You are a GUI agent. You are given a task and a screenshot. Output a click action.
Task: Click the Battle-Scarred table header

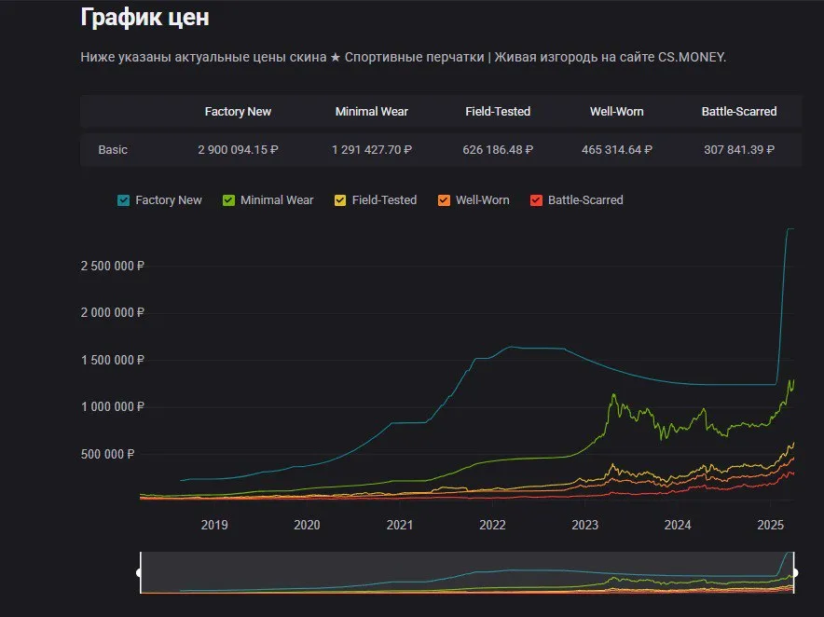point(739,112)
